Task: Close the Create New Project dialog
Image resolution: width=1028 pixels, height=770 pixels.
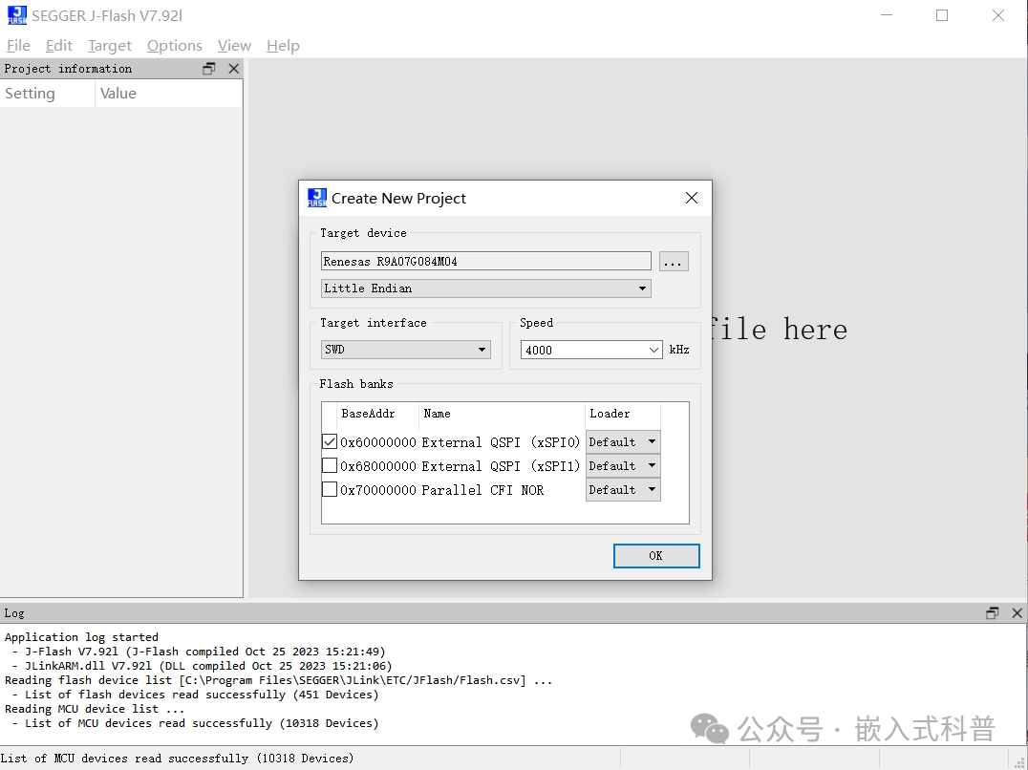Action: 691,198
